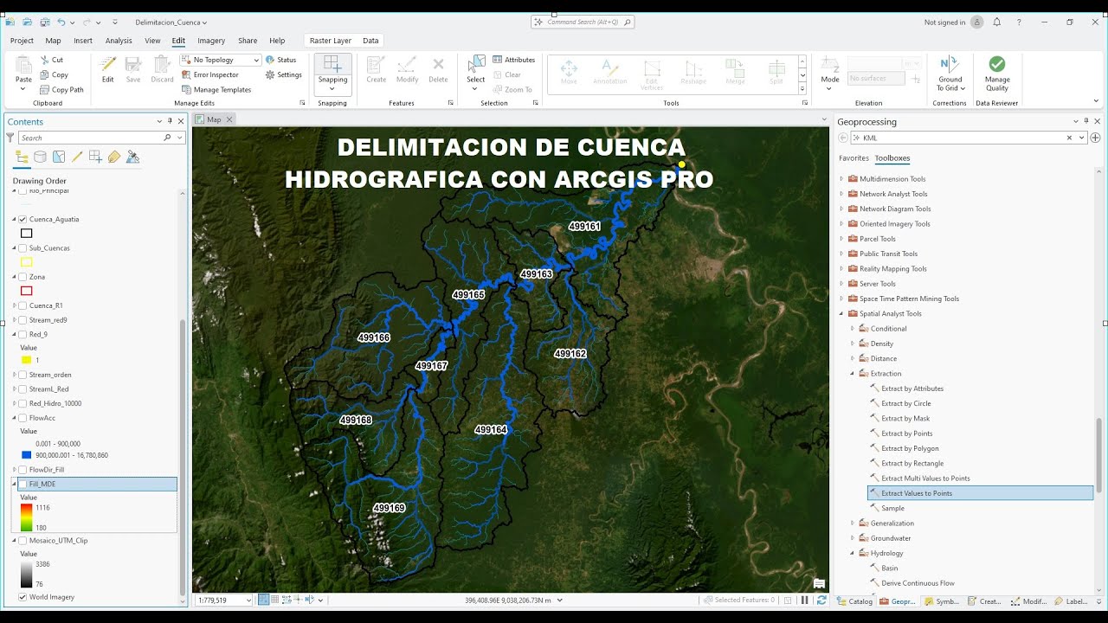Click the Cut scissors icon

click(45, 60)
